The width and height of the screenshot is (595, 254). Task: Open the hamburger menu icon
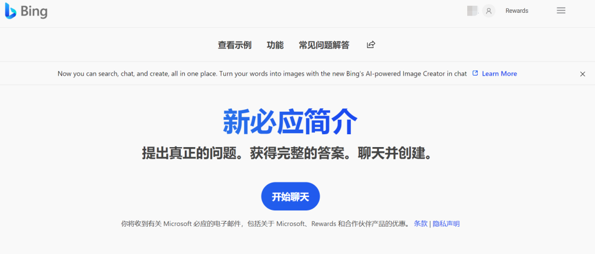561,10
